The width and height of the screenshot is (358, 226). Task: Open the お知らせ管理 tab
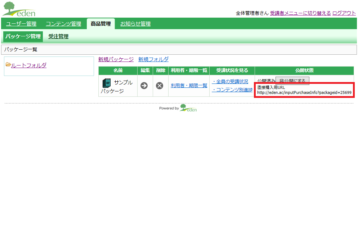pos(135,24)
